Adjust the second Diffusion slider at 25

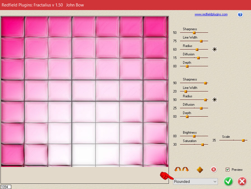[201, 108]
